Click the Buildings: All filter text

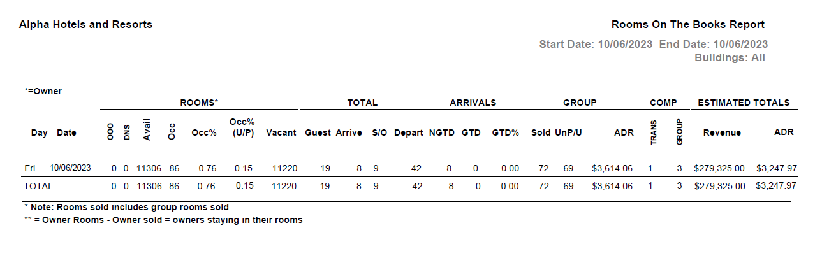(x=730, y=57)
